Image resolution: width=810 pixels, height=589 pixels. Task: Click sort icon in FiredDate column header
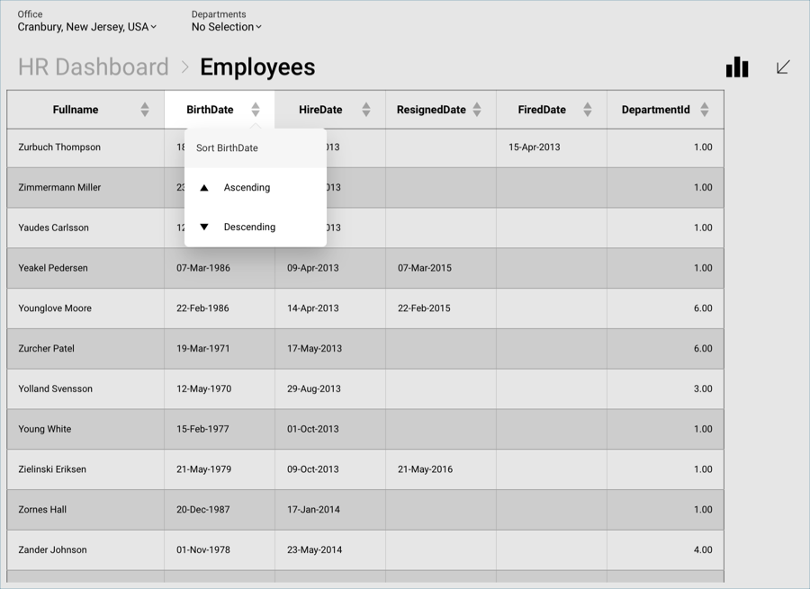pos(588,110)
